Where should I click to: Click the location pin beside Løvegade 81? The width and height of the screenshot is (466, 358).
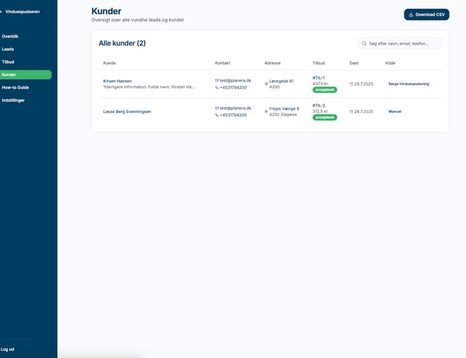coord(266,84)
